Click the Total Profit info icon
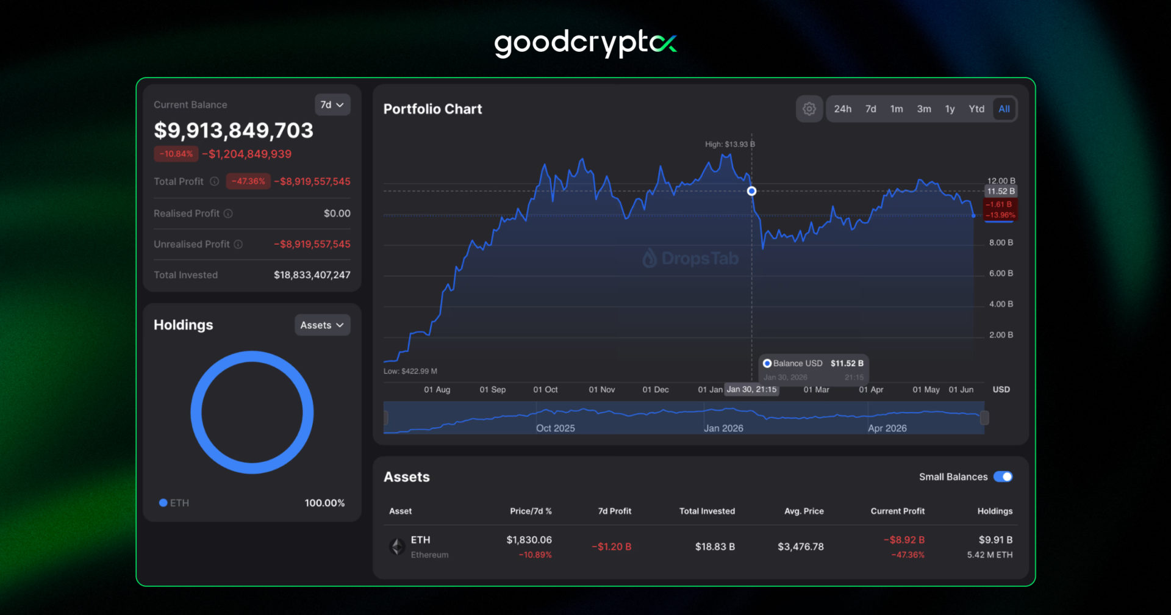This screenshot has height=615, width=1171. click(215, 181)
